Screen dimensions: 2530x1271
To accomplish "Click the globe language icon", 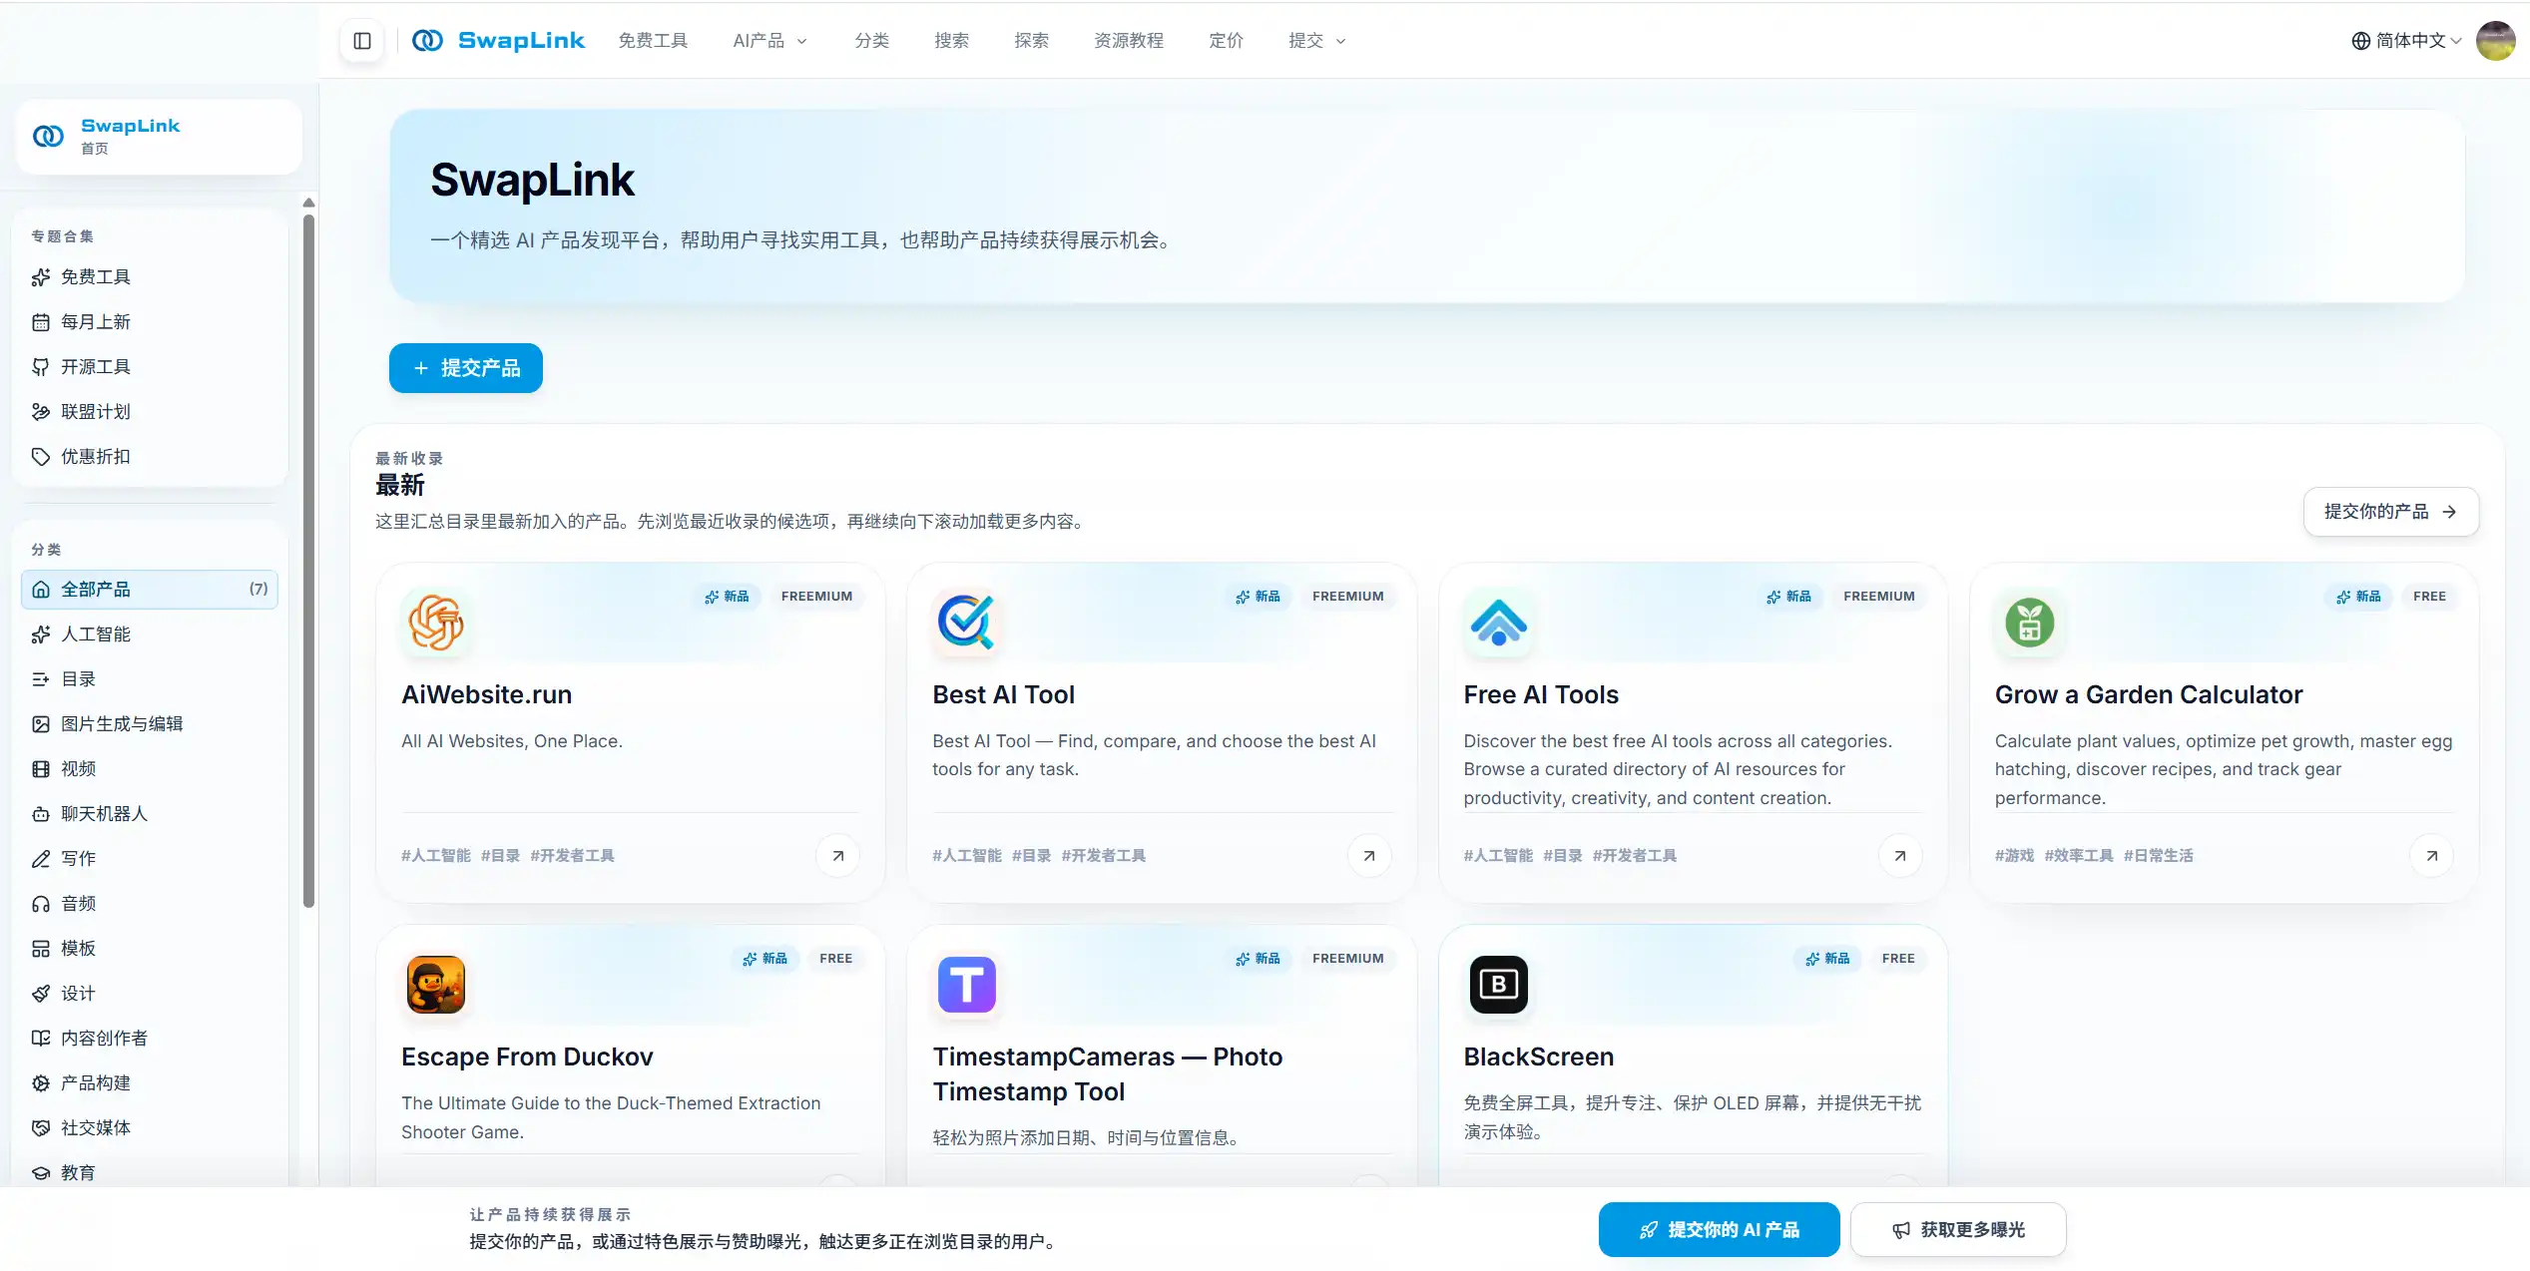I will pos(2360,41).
